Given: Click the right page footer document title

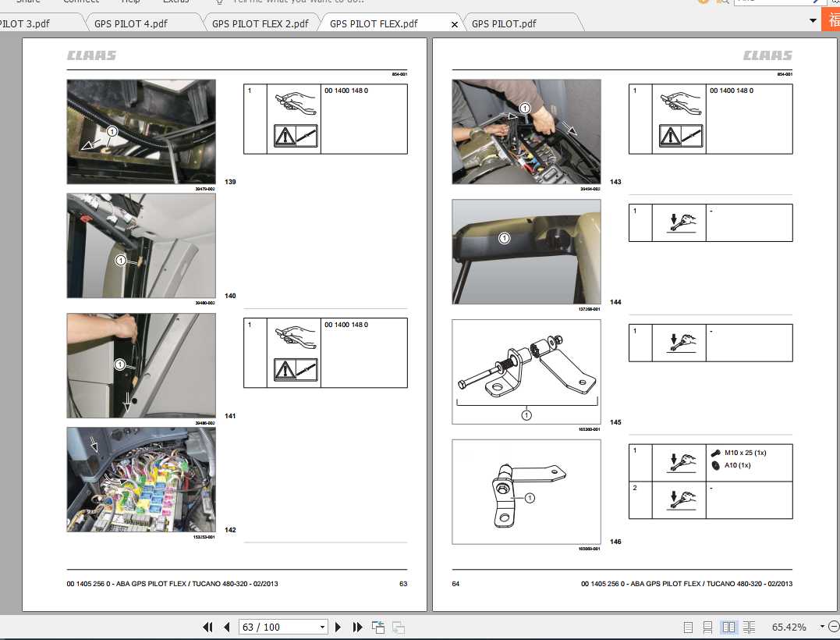Looking at the screenshot, I should click(x=687, y=584).
